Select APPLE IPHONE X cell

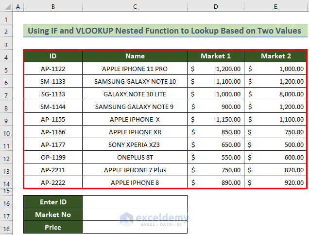135,119
